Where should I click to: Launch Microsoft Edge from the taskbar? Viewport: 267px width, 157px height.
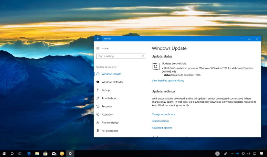click(29, 153)
